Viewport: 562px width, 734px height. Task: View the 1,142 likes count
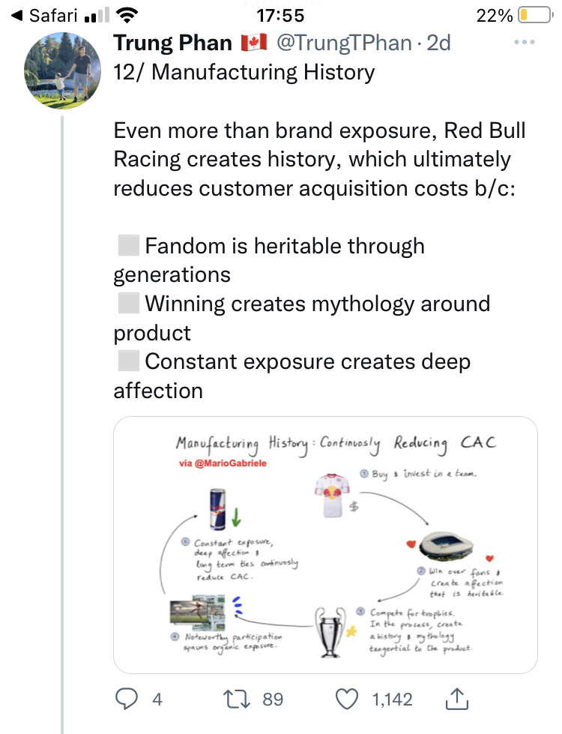[x=392, y=699]
